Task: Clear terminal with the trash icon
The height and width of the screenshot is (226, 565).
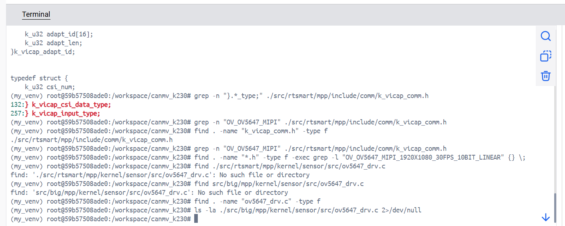Action: [x=546, y=76]
